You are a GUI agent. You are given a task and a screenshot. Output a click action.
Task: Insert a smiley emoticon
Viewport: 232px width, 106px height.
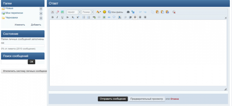104,12
